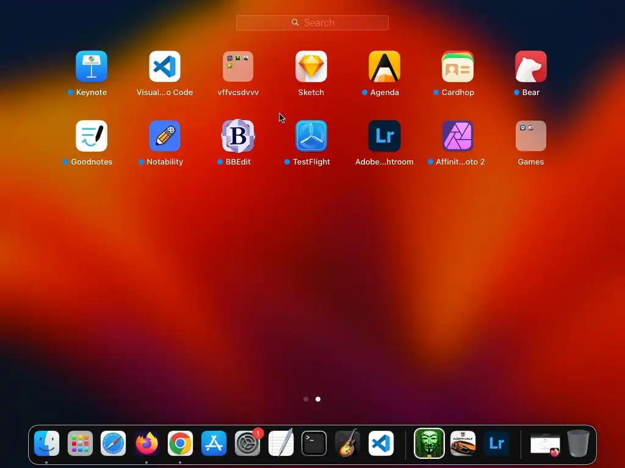Viewport: 625px width, 468px height.
Task: Click the Launchpad search field
Action: [312, 23]
